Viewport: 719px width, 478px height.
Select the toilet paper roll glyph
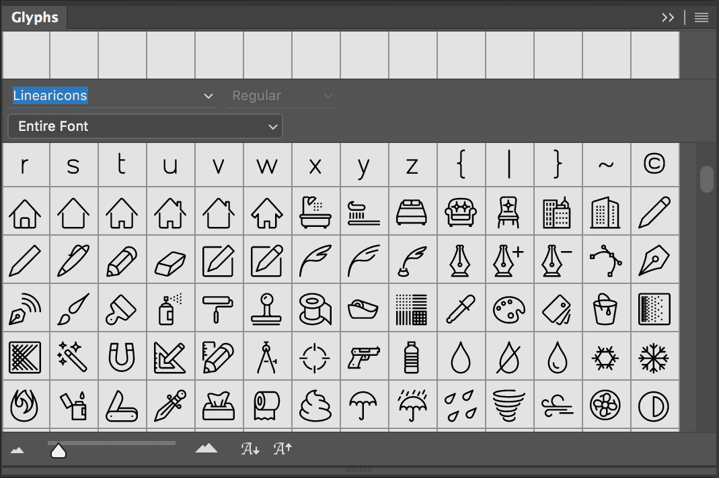click(x=267, y=405)
